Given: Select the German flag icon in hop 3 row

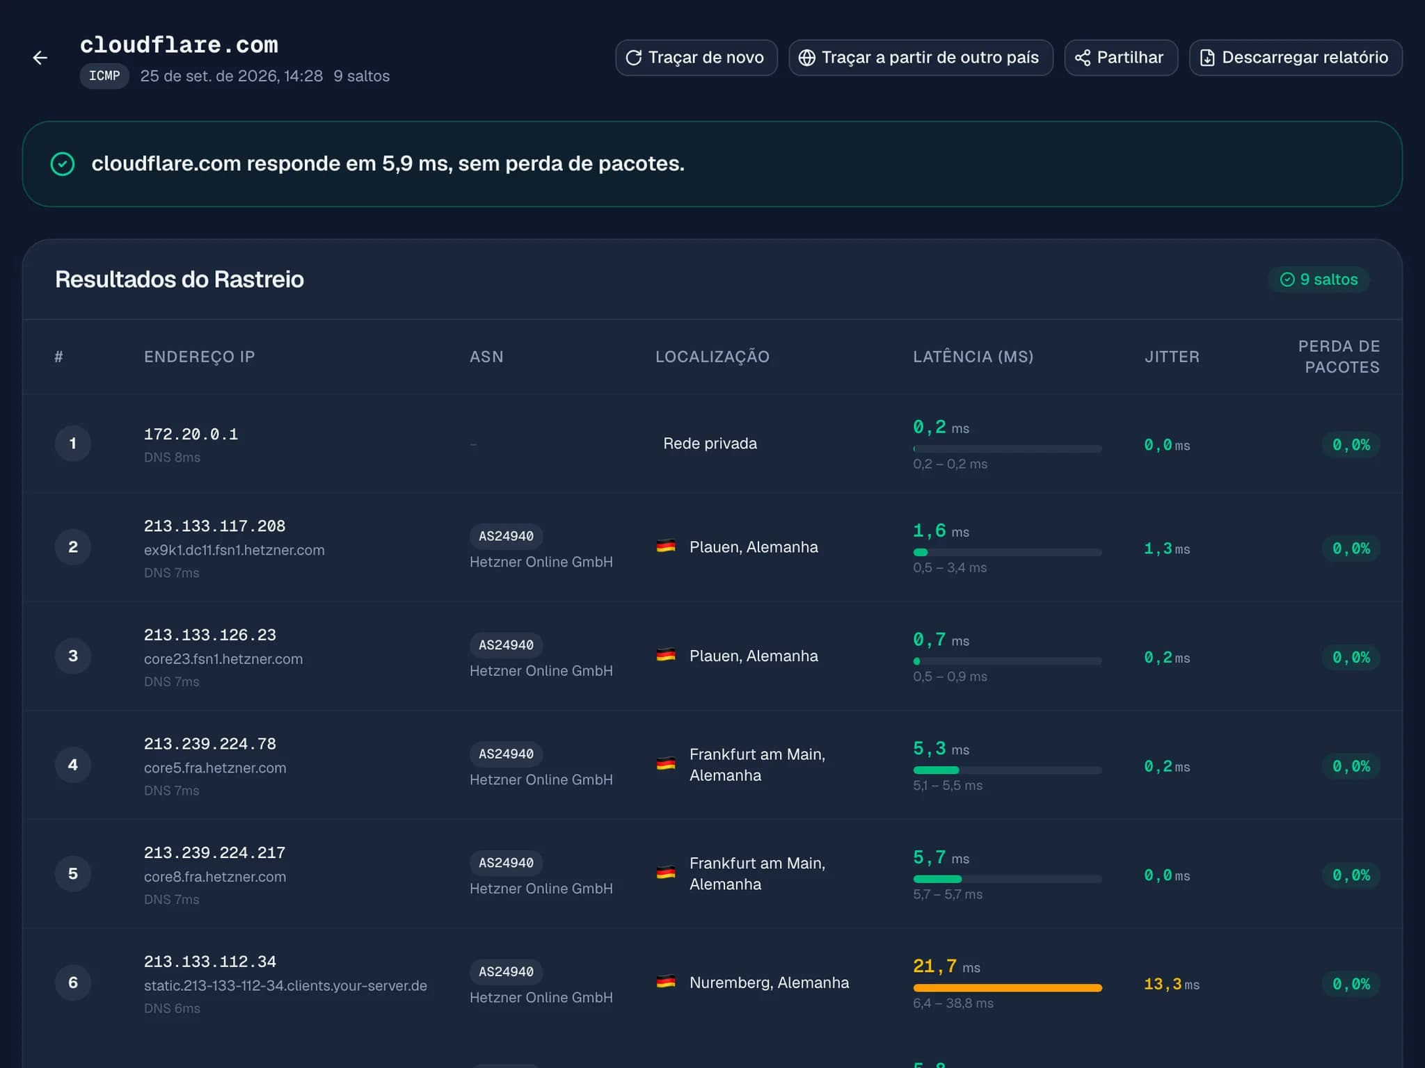Looking at the screenshot, I should click(x=666, y=656).
